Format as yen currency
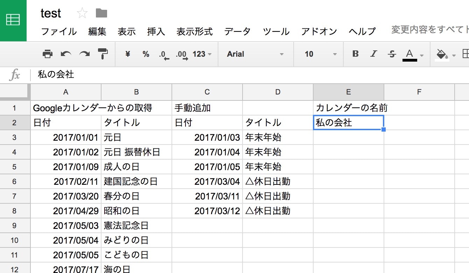 tap(128, 54)
